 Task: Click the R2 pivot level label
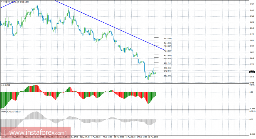[168, 51]
